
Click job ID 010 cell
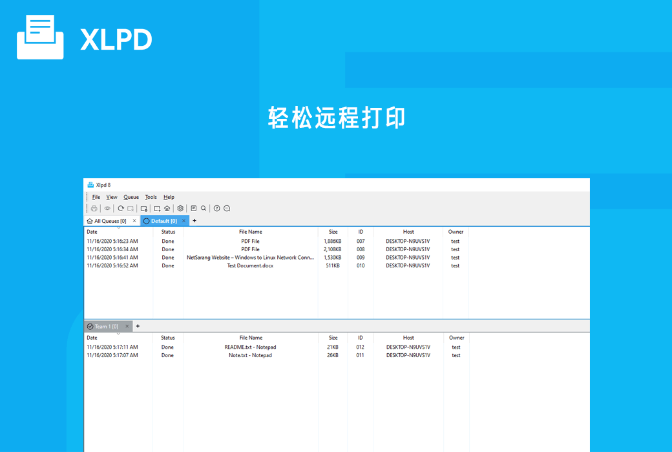tap(361, 265)
